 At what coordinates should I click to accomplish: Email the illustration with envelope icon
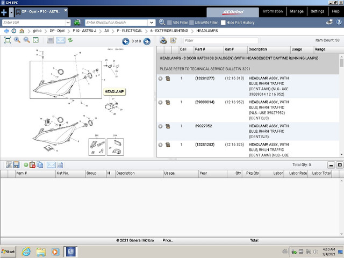click(x=61, y=40)
